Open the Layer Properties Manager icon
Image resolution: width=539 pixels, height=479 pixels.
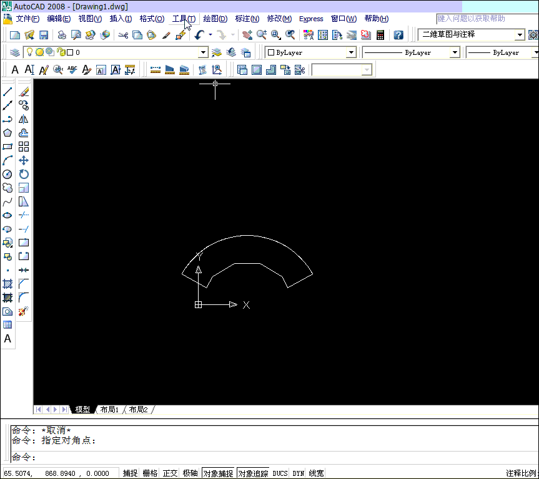pyautogui.click(x=15, y=52)
